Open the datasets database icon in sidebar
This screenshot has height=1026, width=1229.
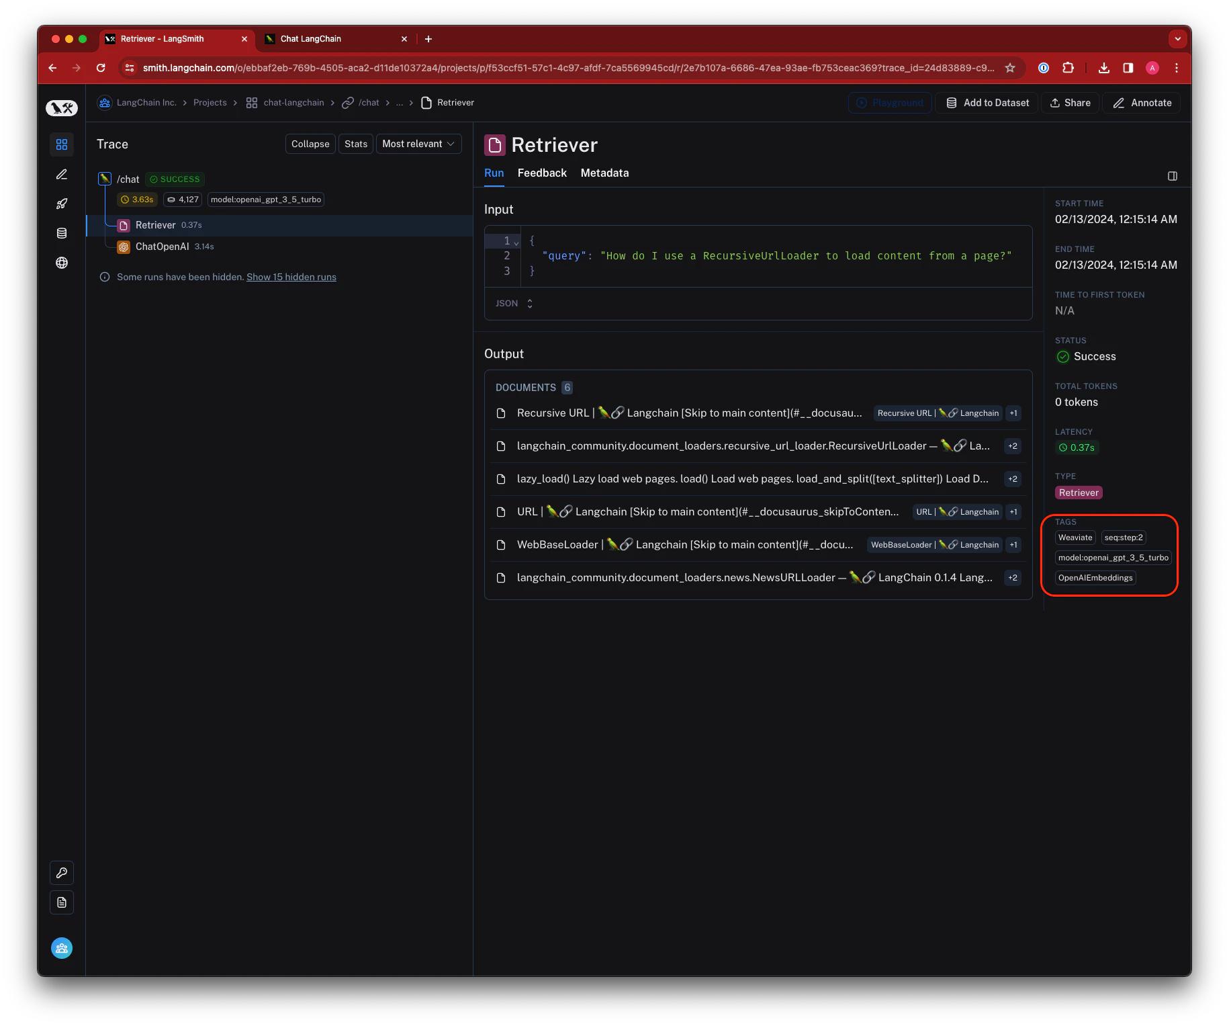click(62, 233)
